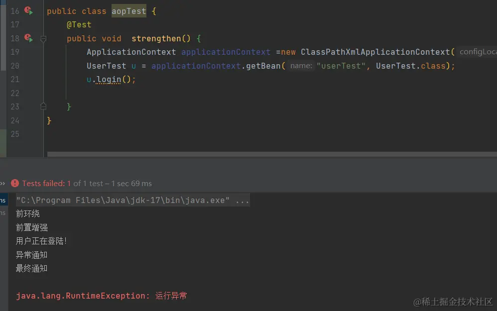
Task: Click console output line 异常通知
Action: click(x=32, y=255)
